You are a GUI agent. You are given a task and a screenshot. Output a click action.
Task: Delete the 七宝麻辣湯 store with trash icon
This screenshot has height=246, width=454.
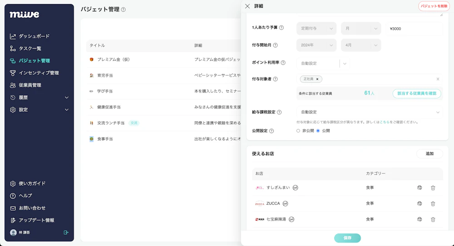[x=433, y=219]
